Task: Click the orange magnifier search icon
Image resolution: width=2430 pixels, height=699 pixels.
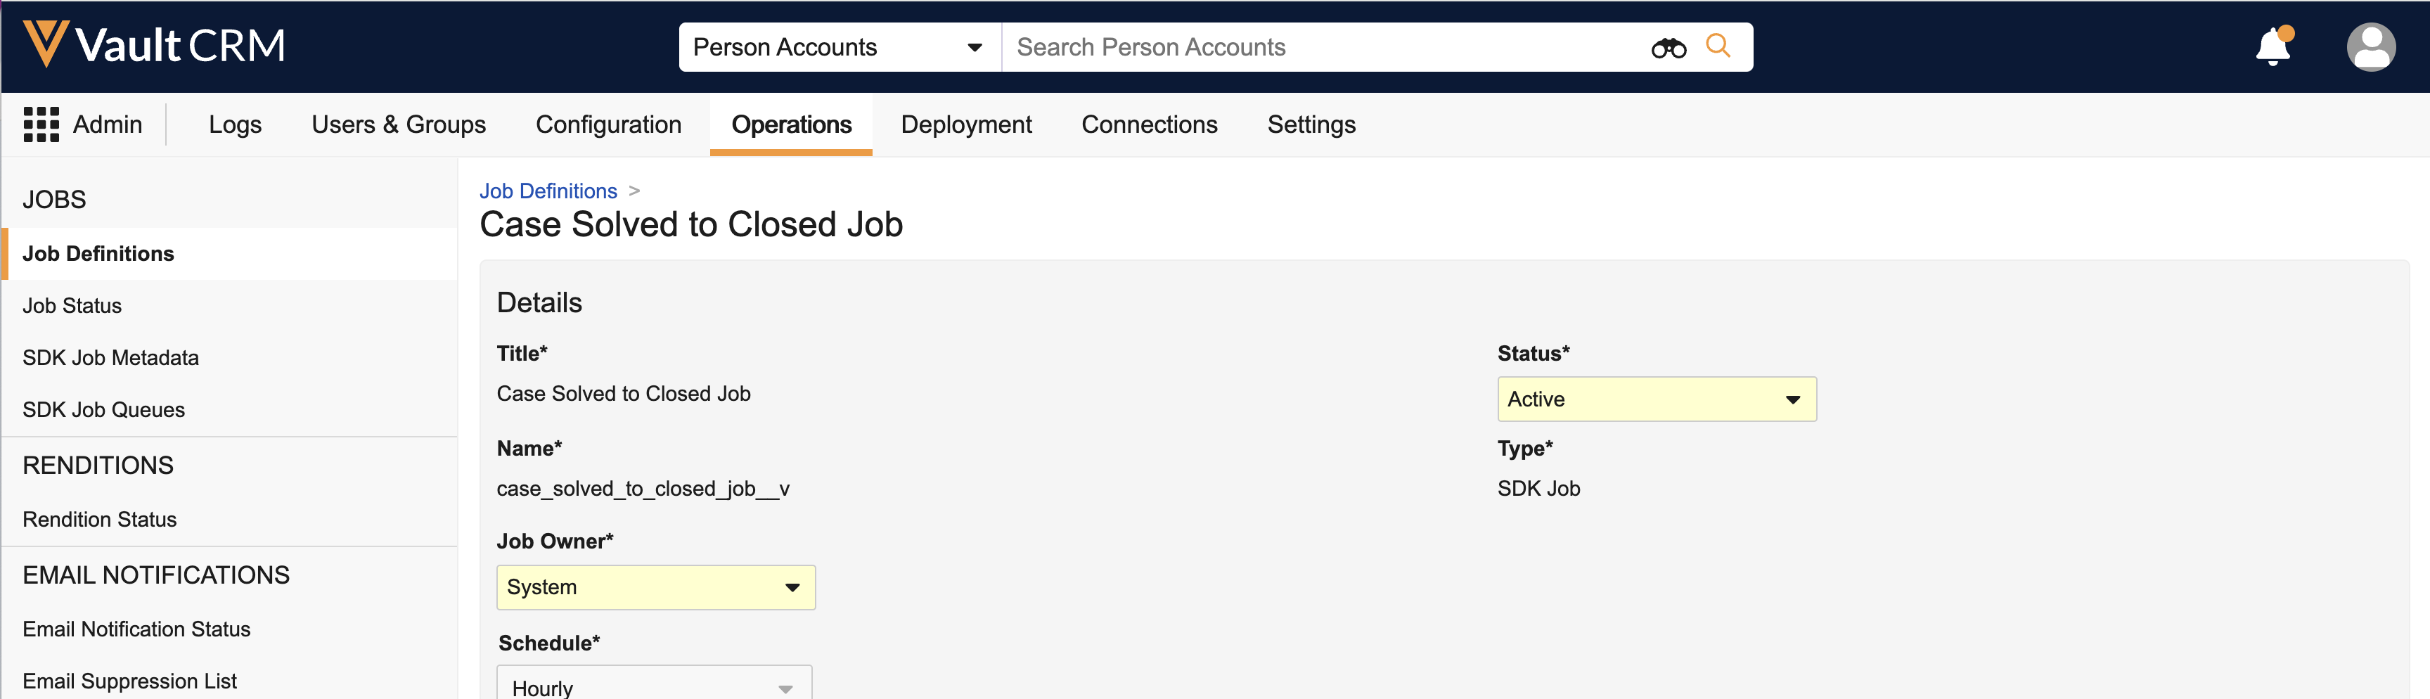Action: pos(1718,46)
